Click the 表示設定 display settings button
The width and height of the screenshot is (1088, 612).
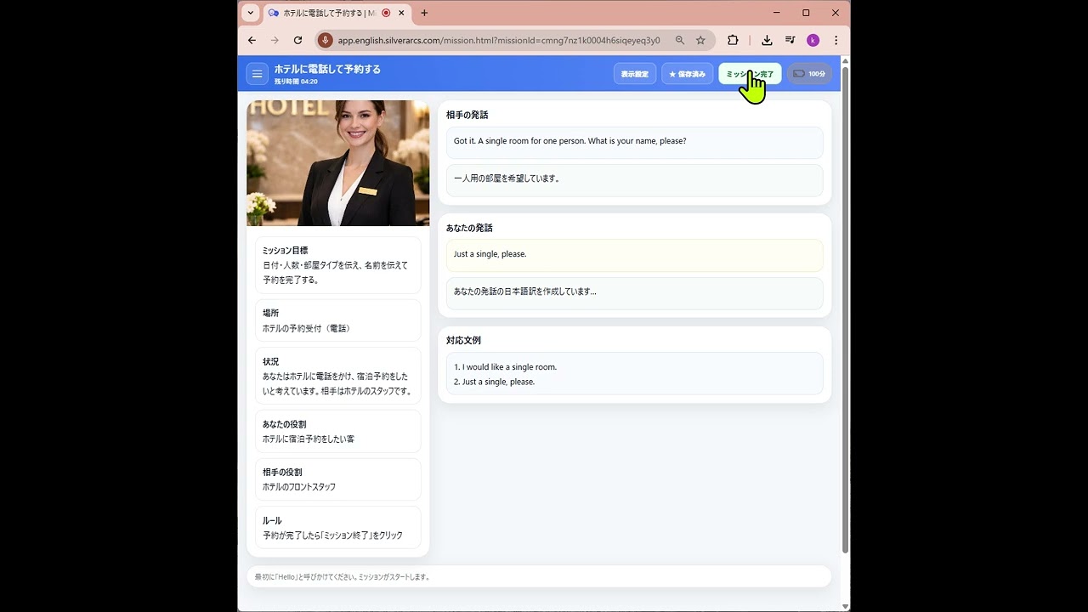pos(634,74)
